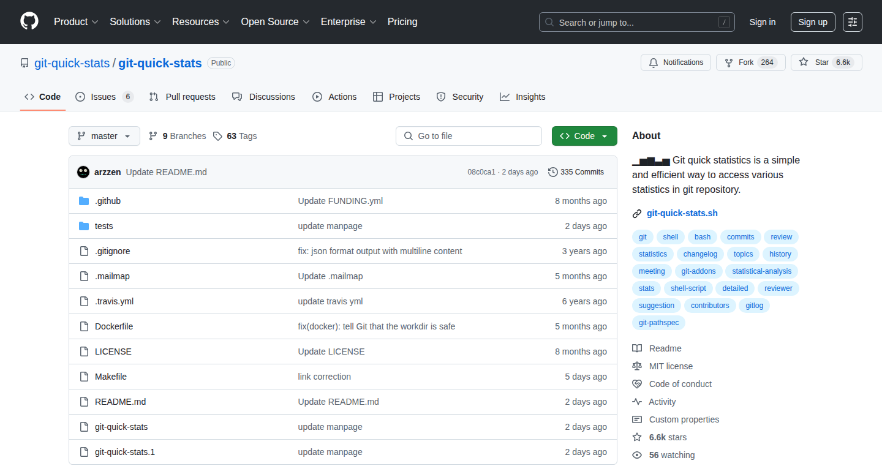Click the Tags icon next to 63 Tags
882x466 pixels.
coord(217,136)
